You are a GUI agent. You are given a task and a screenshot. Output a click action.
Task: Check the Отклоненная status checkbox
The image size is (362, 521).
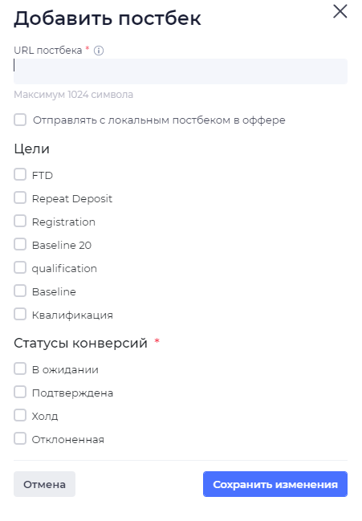pos(20,438)
